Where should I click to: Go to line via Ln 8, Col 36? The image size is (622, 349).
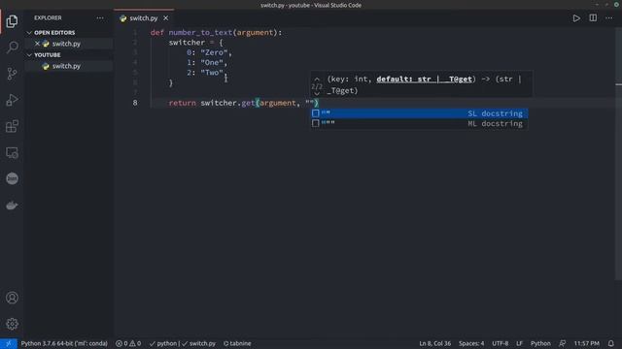click(434, 343)
